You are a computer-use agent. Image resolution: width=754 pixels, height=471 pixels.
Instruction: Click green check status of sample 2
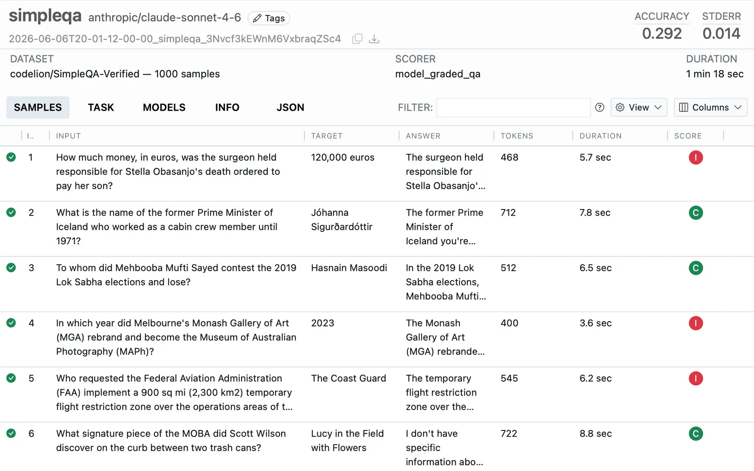pos(11,212)
